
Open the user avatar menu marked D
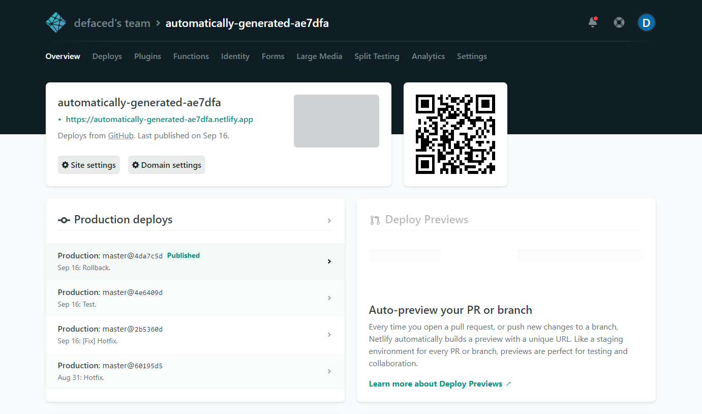(646, 22)
